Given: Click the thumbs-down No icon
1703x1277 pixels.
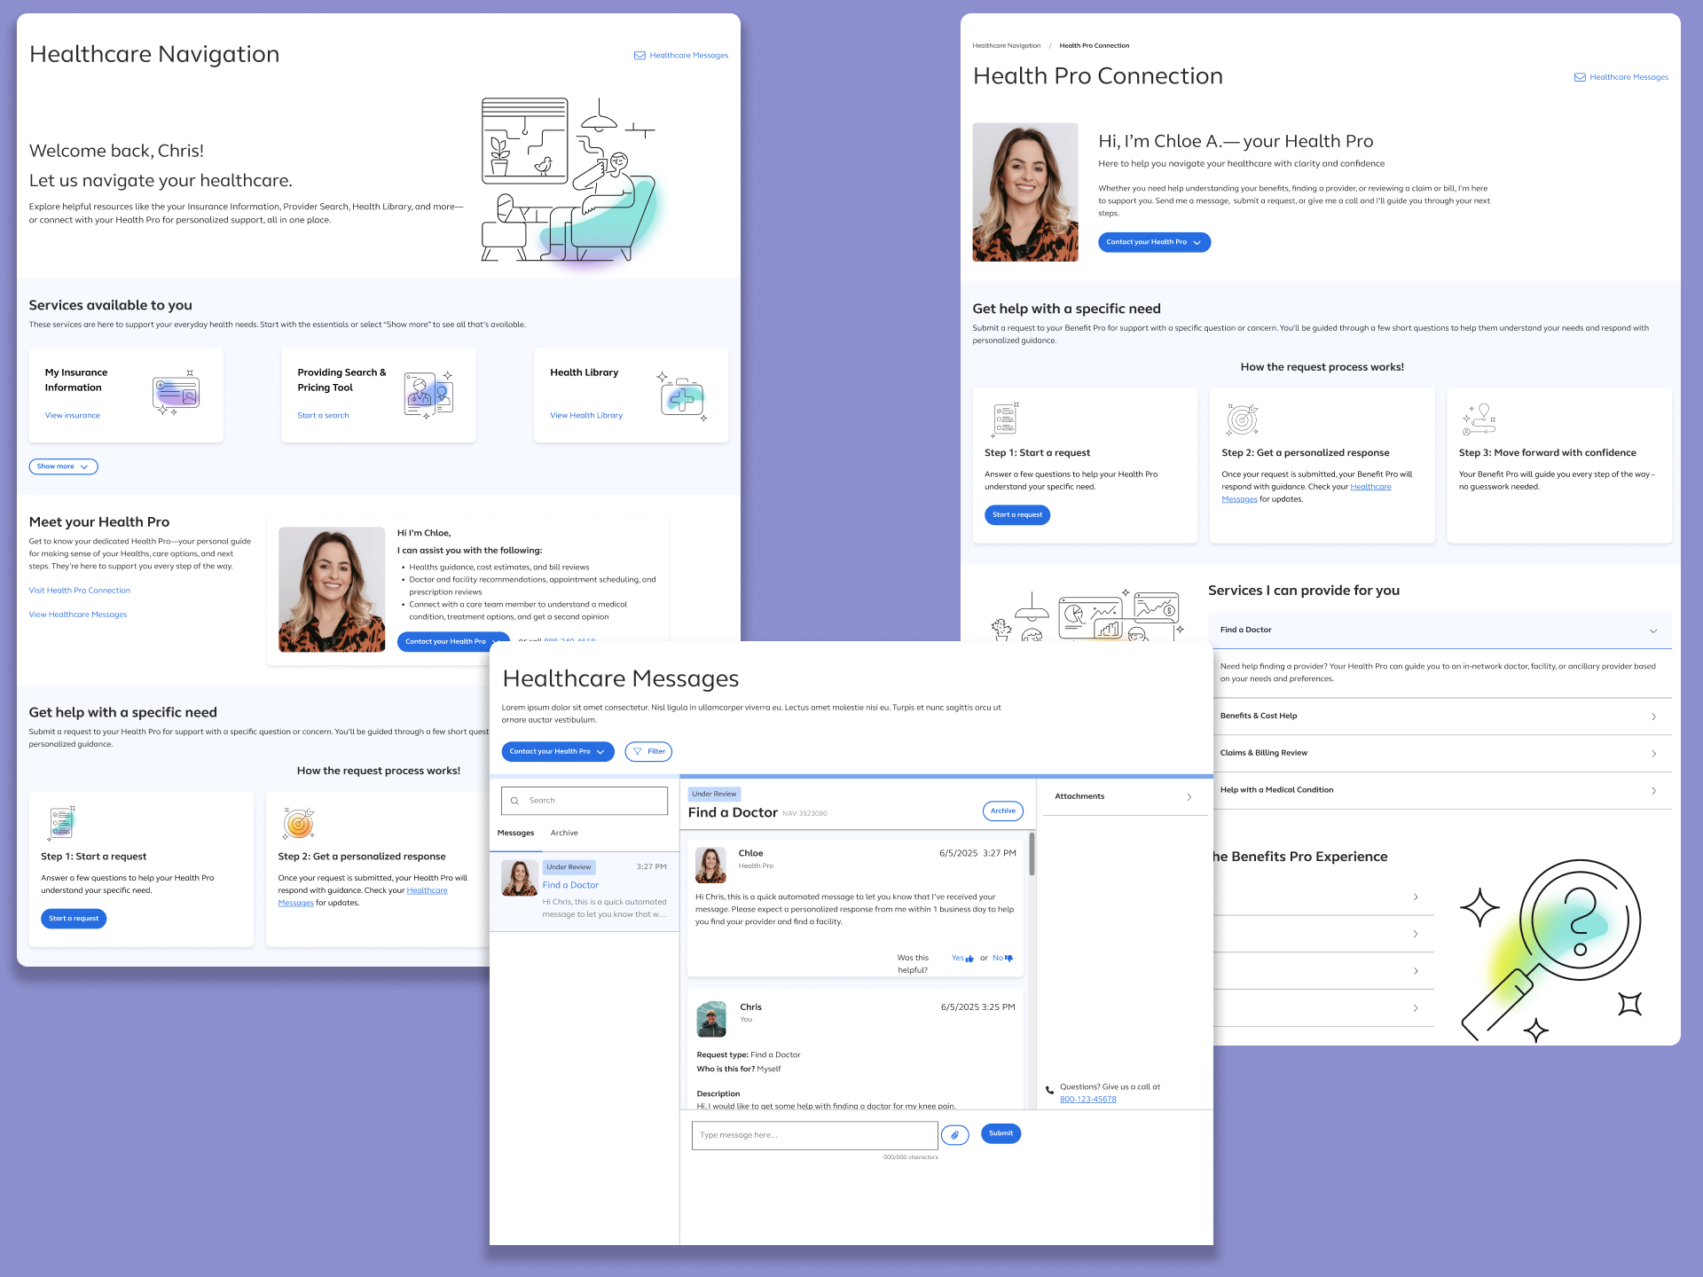Looking at the screenshot, I should click(x=1008, y=959).
